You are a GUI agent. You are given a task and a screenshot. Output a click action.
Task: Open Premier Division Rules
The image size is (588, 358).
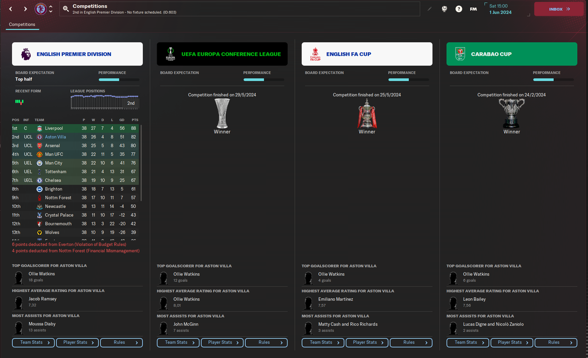pos(122,342)
